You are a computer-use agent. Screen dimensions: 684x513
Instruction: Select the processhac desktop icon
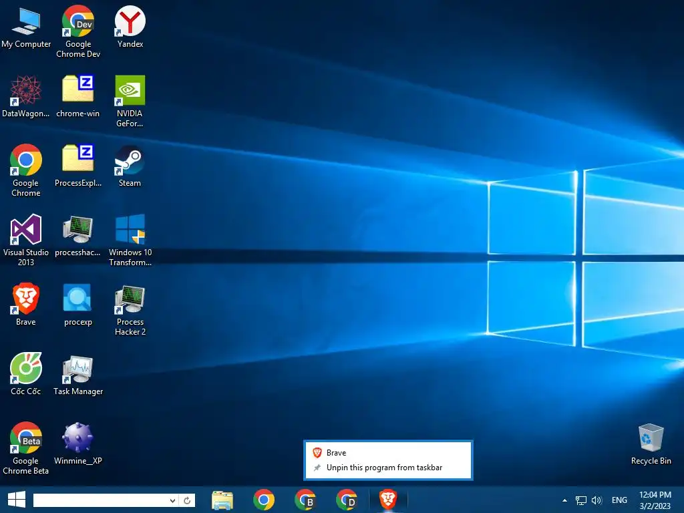pos(78,236)
